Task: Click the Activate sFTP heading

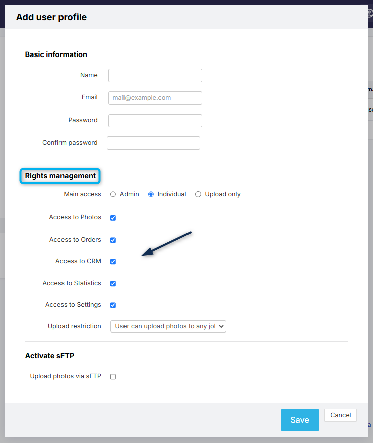Action: pos(50,356)
